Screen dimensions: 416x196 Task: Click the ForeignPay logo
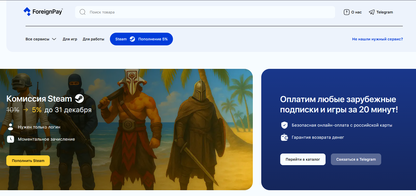tap(43, 12)
